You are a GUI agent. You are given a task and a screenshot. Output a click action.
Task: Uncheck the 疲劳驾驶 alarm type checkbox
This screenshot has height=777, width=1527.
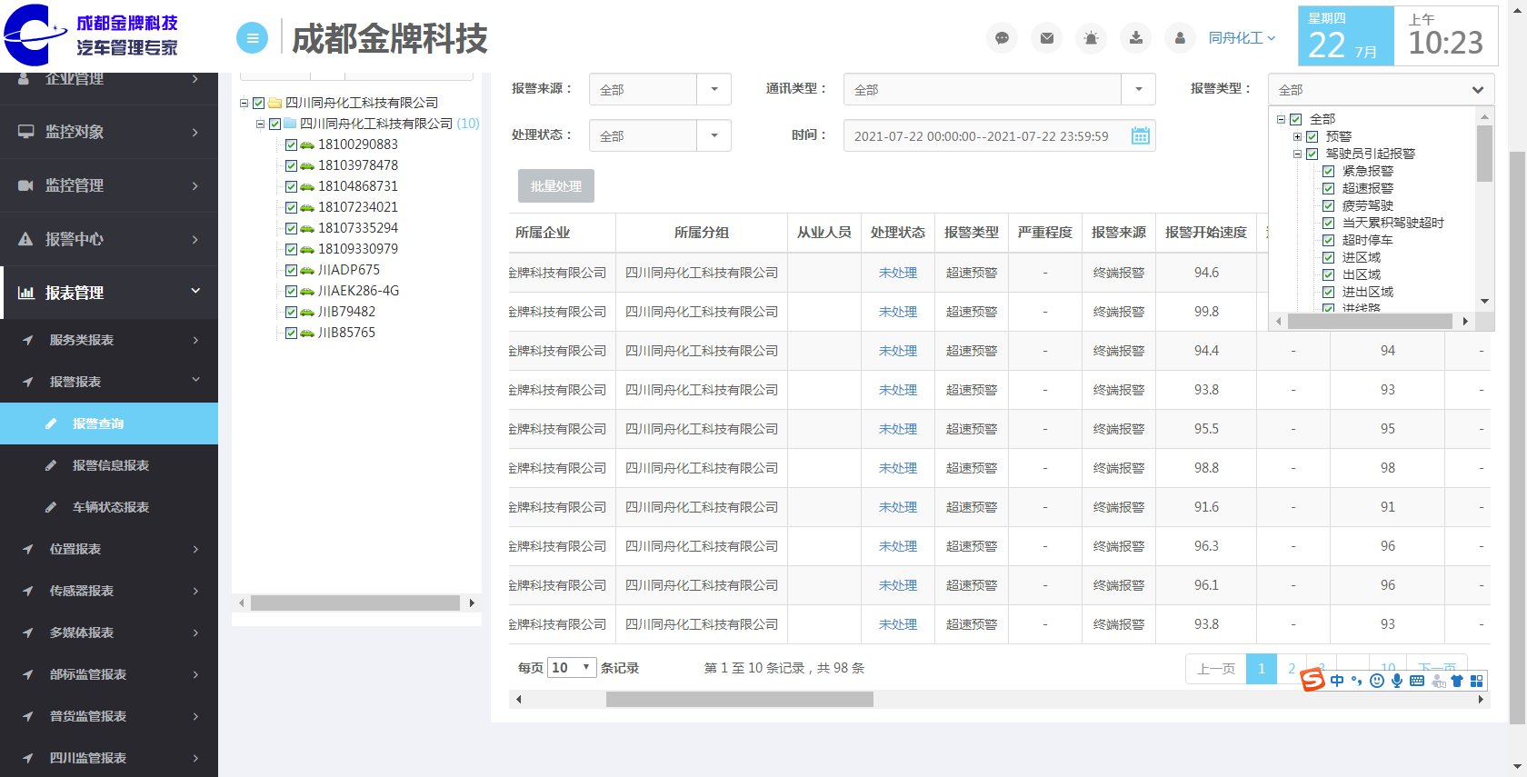pyautogui.click(x=1328, y=205)
